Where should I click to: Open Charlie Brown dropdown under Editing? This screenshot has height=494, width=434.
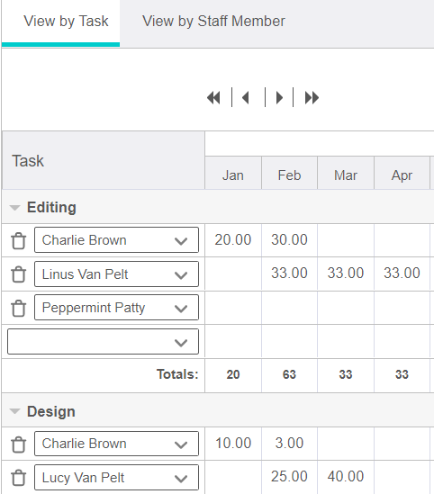point(117,240)
